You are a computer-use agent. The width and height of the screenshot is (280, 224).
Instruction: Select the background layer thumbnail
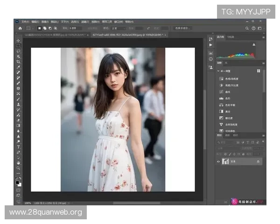point(226,161)
